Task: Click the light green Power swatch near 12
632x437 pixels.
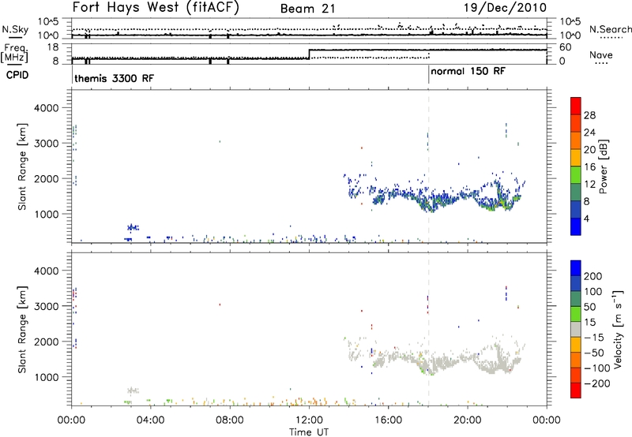Action: tap(576, 175)
